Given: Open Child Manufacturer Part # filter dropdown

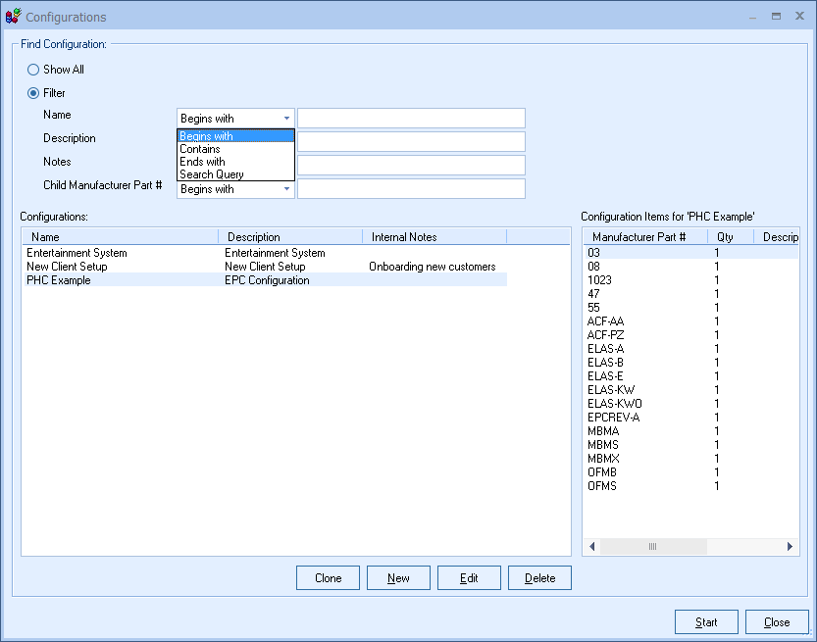Looking at the screenshot, I should [235, 189].
